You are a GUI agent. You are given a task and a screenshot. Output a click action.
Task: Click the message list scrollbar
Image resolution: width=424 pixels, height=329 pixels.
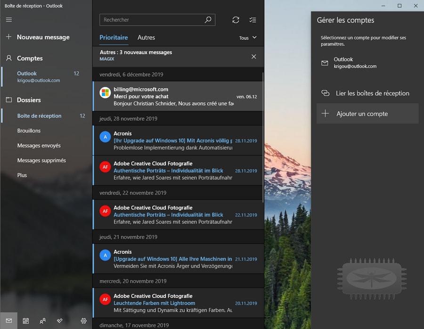263,138
